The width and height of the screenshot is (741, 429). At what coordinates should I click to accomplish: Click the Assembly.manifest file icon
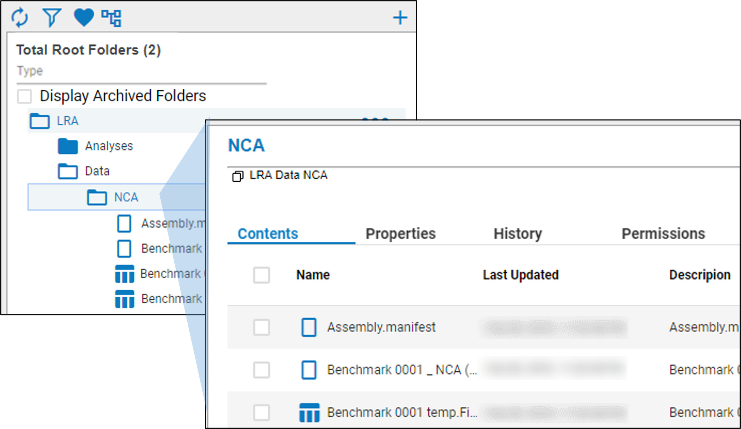tap(309, 328)
